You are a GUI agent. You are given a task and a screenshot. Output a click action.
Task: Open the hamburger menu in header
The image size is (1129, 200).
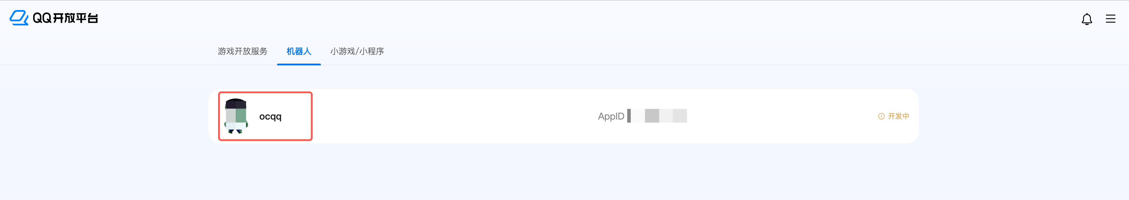click(1110, 19)
